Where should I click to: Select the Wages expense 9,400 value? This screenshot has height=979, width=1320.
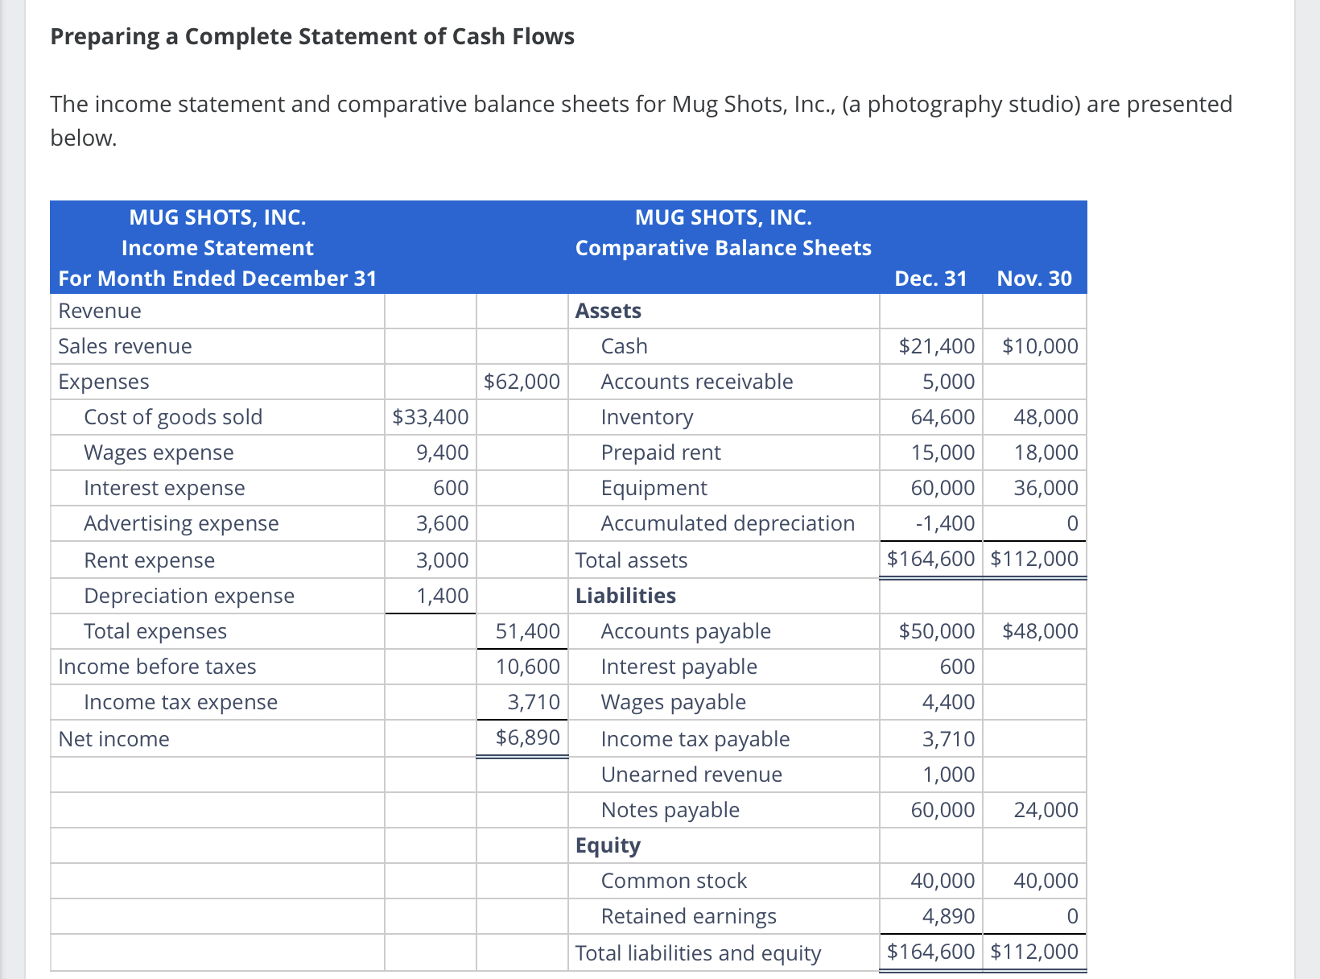pos(442,452)
